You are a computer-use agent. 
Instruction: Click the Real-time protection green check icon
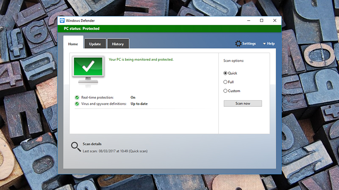click(x=77, y=98)
